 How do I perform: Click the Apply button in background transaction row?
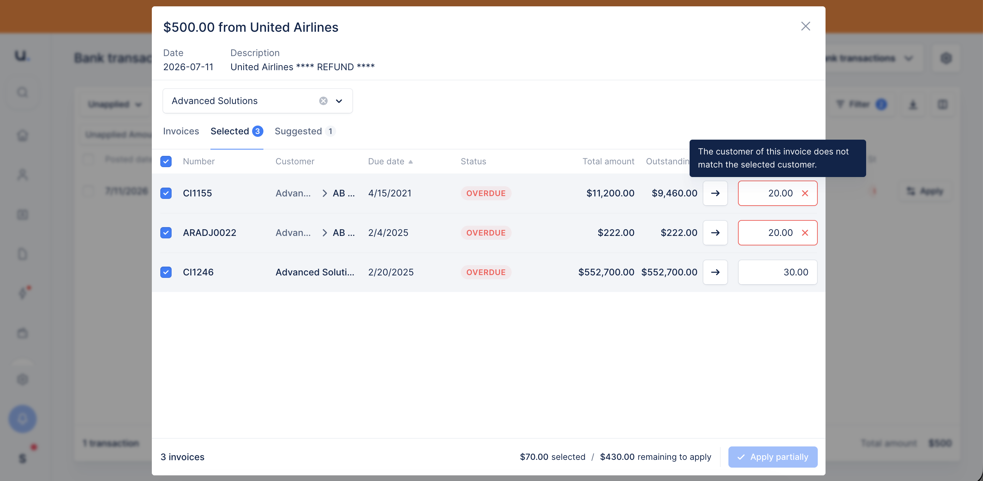(925, 191)
